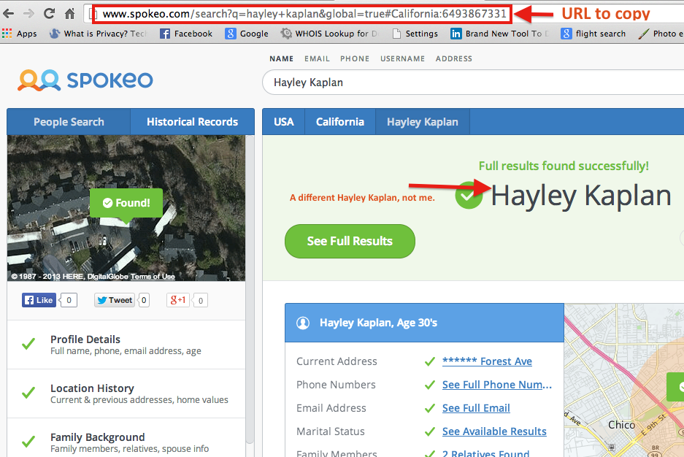Click the Spokeo logo
This screenshot has height=457, width=684.
point(85,80)
